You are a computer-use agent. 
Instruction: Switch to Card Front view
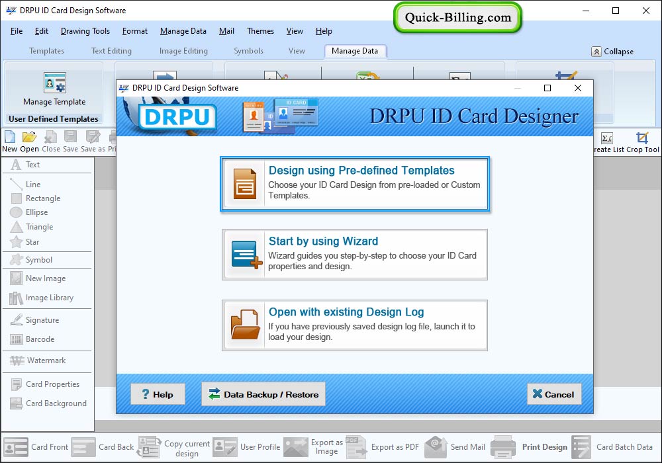click(36, 447)
